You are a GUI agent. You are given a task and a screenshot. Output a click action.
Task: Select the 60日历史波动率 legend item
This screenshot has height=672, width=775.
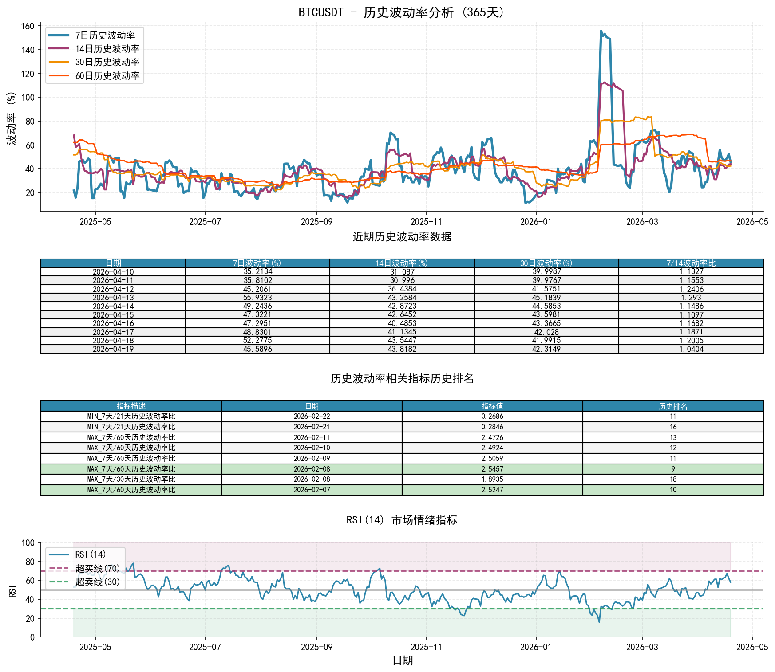coord(94,76)
